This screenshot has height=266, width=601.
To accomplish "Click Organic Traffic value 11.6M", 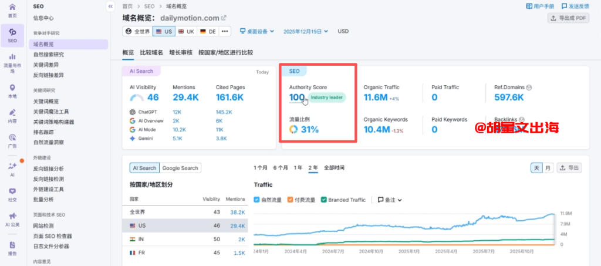I will click(376, 97).
